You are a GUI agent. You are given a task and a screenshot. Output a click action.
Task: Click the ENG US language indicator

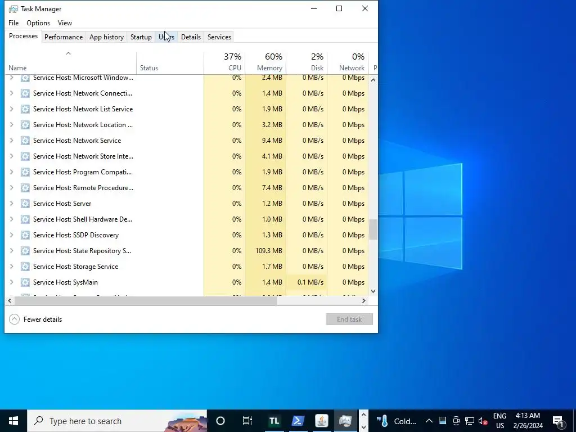(499, 421)
